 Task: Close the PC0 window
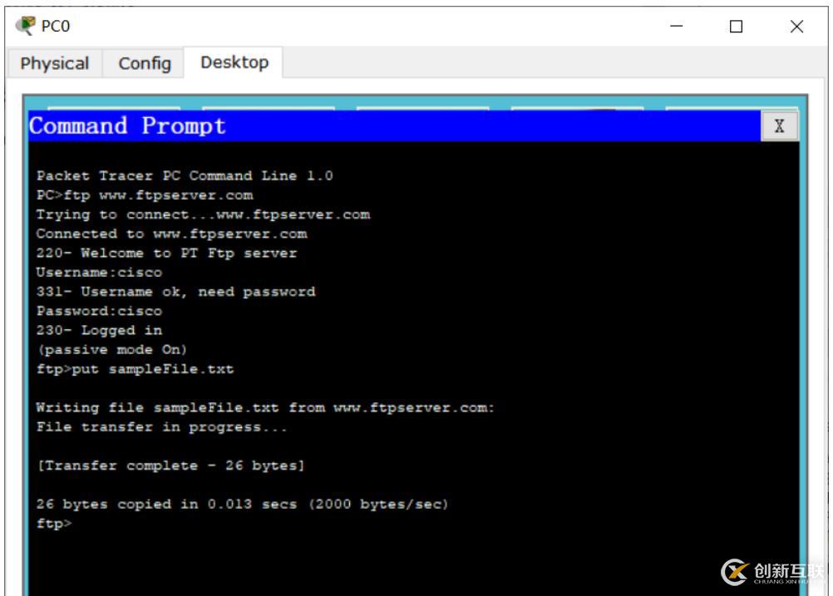click(796, 26)
